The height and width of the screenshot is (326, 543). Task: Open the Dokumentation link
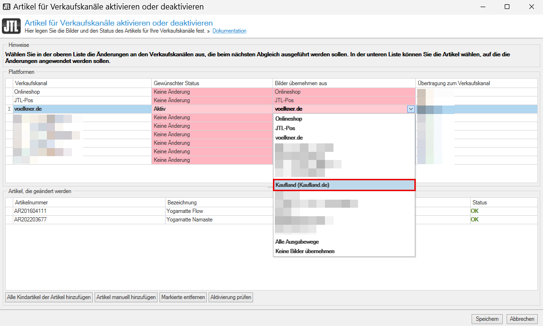click(229, 31)
